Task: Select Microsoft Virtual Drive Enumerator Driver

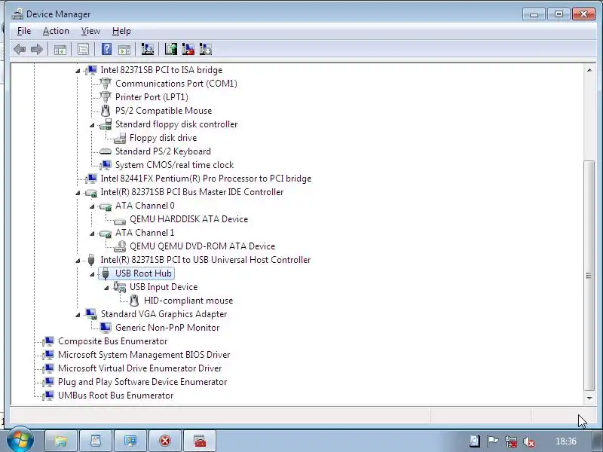Action: point(139,368)
